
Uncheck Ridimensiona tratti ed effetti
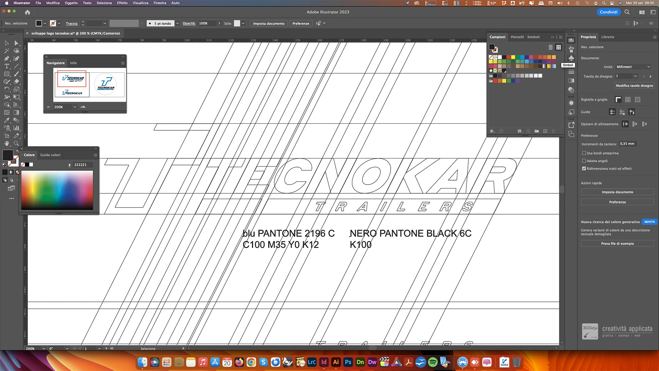(584, 168)
